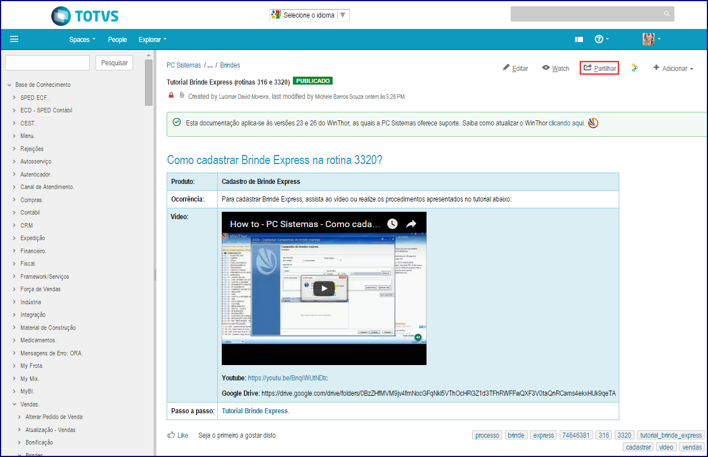Click the TOTVS logo
708x457 pixels.
point(85,15)
